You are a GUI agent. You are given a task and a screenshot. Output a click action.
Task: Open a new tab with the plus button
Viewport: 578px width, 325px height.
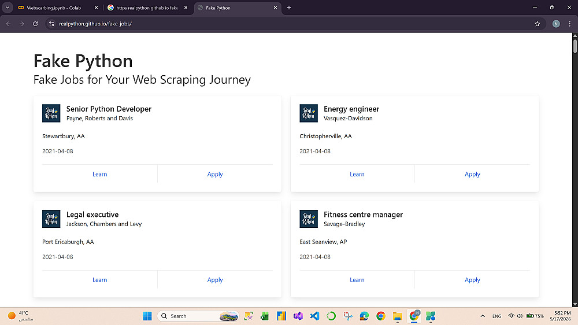tap(289, 8)
